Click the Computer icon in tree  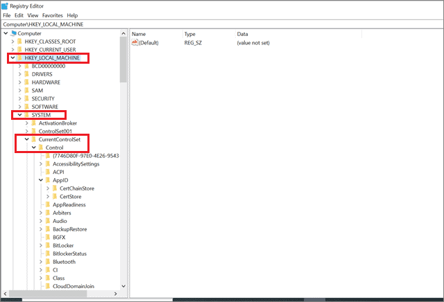(13, 33)
